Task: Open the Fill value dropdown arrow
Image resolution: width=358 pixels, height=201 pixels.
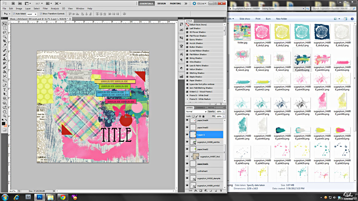Action: click(x=224, y=116)
